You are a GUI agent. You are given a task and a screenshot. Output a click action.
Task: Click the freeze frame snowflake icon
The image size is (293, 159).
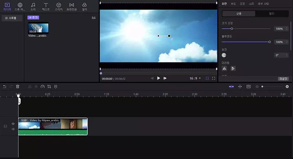36,87
